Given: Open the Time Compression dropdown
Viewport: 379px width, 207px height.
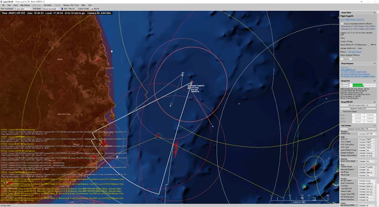Looking at the screenshot, I should pos(23,9).
